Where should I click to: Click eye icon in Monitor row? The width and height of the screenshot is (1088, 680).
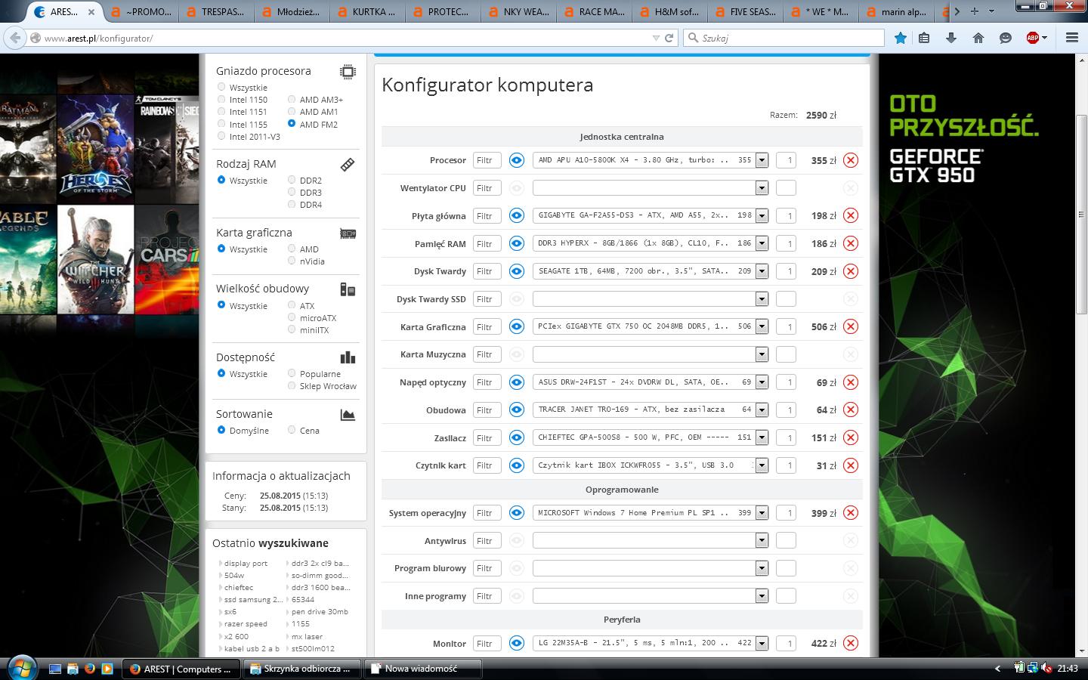517,644
